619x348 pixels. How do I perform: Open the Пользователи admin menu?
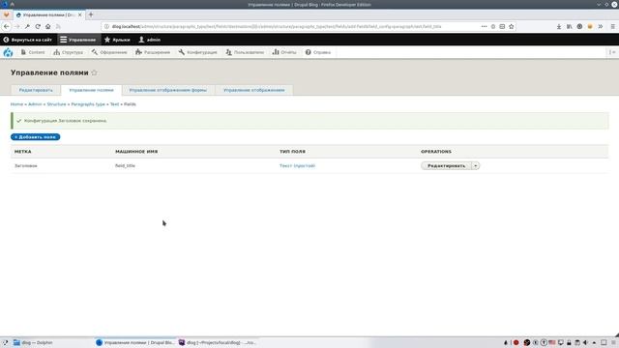[x=245, y=52]
